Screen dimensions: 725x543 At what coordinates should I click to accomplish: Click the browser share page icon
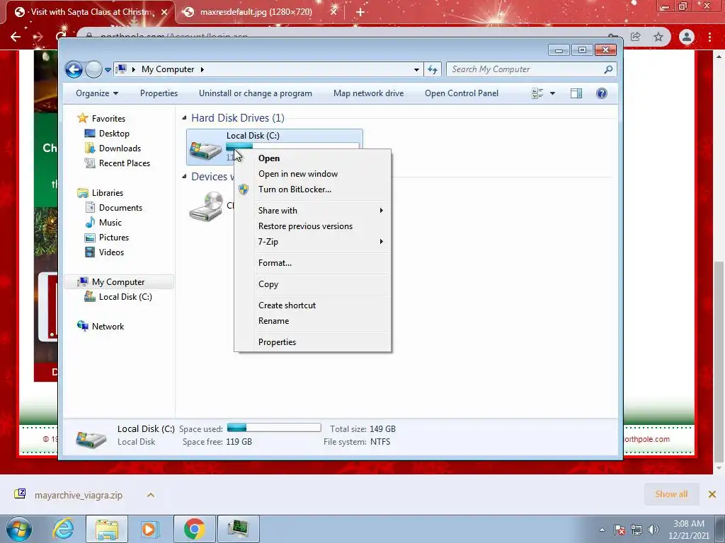coord(635,37)
